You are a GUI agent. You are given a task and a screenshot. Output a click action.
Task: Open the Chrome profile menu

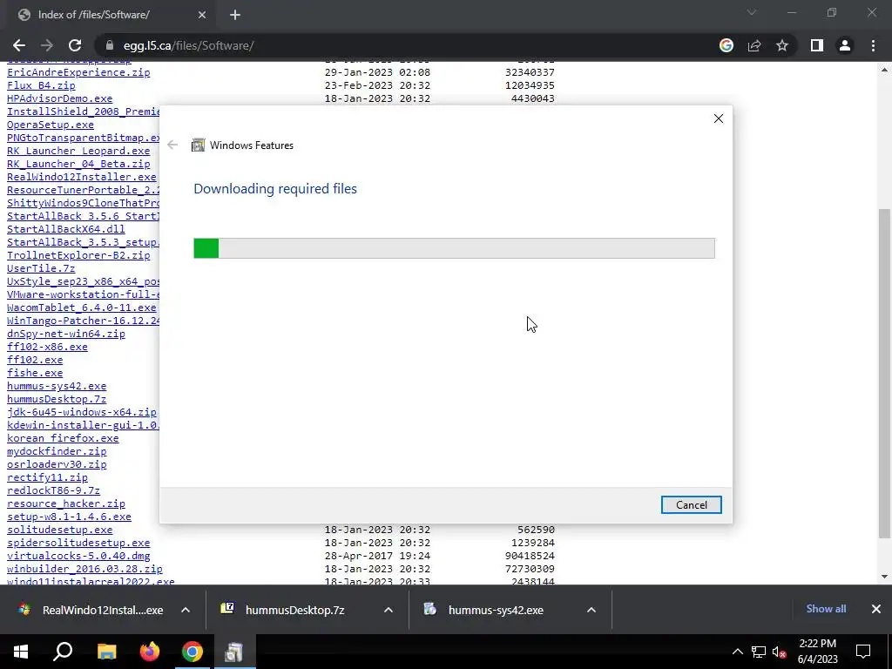(x=845, y=45)
